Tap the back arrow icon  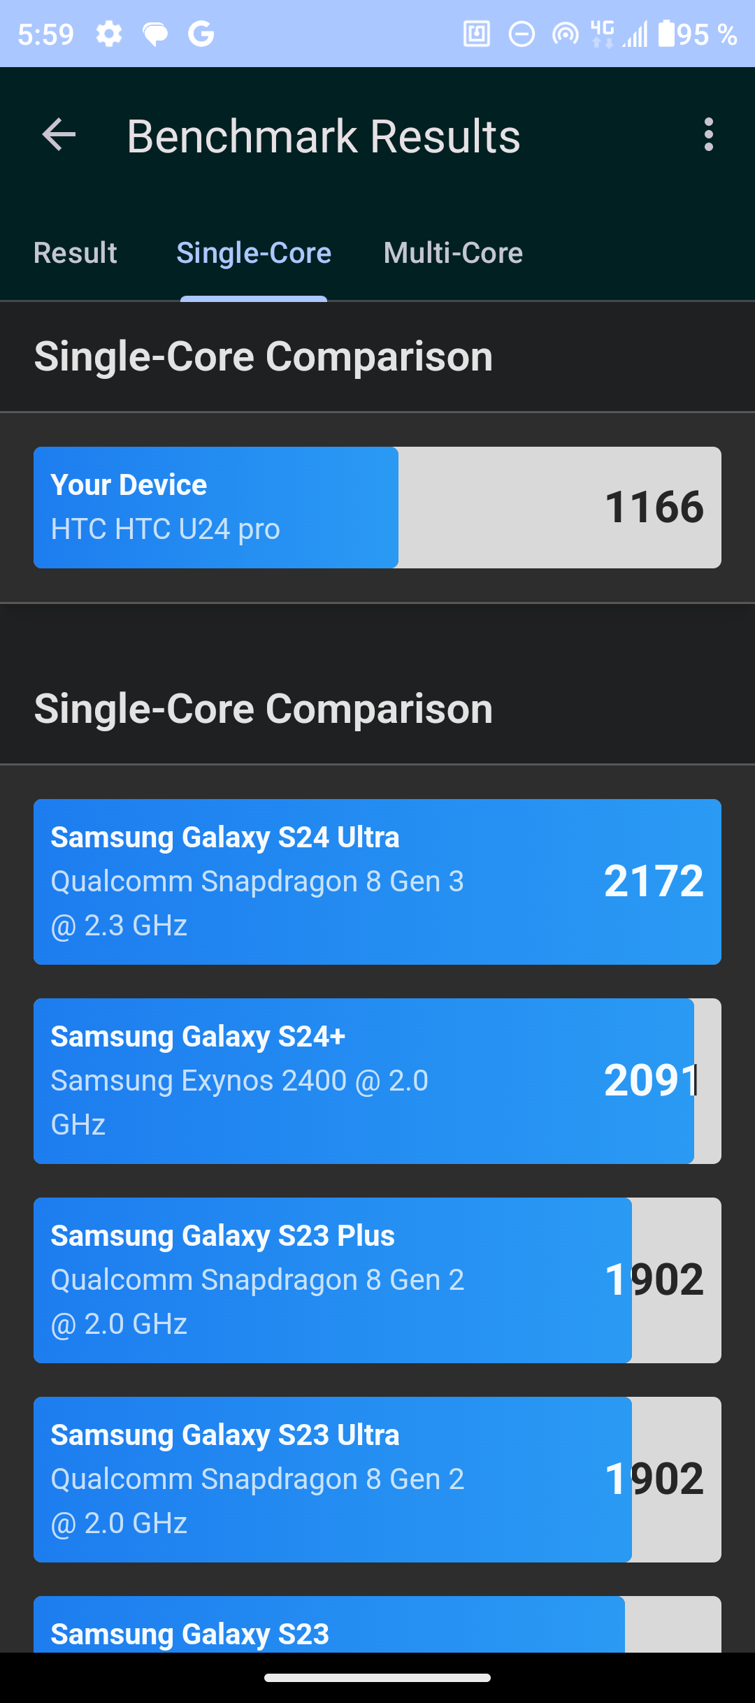click(x=59, y=136)
